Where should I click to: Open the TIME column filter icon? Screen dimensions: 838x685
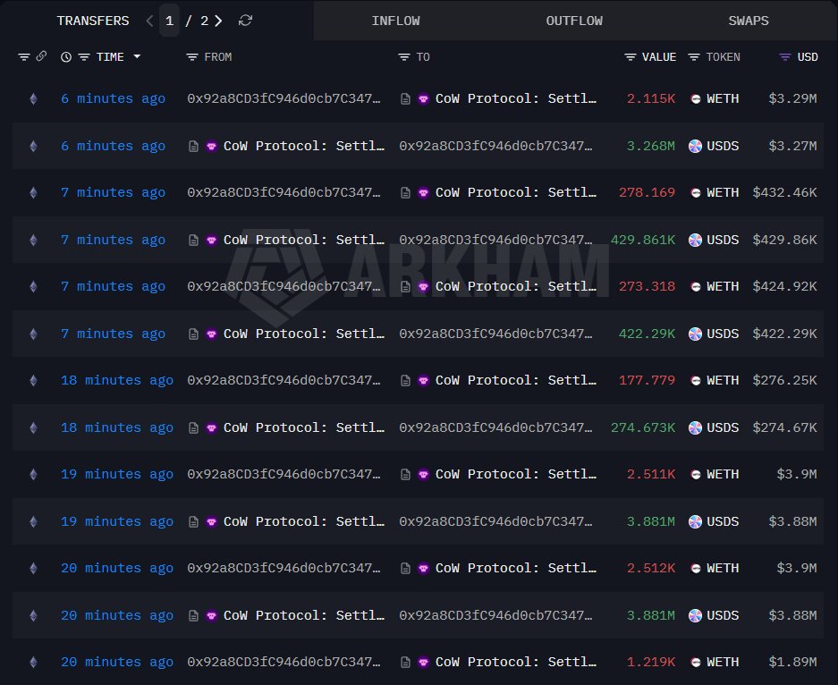pyautogui.click(x=84, y=56)
